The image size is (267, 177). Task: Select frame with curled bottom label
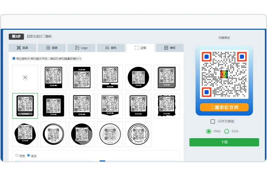82,106
